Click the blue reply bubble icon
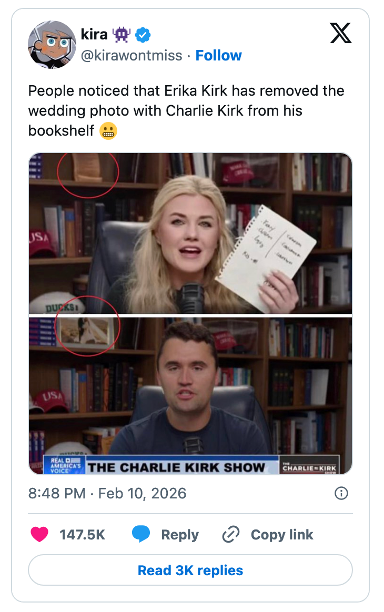384x612 pixels. tap(141, 534)
